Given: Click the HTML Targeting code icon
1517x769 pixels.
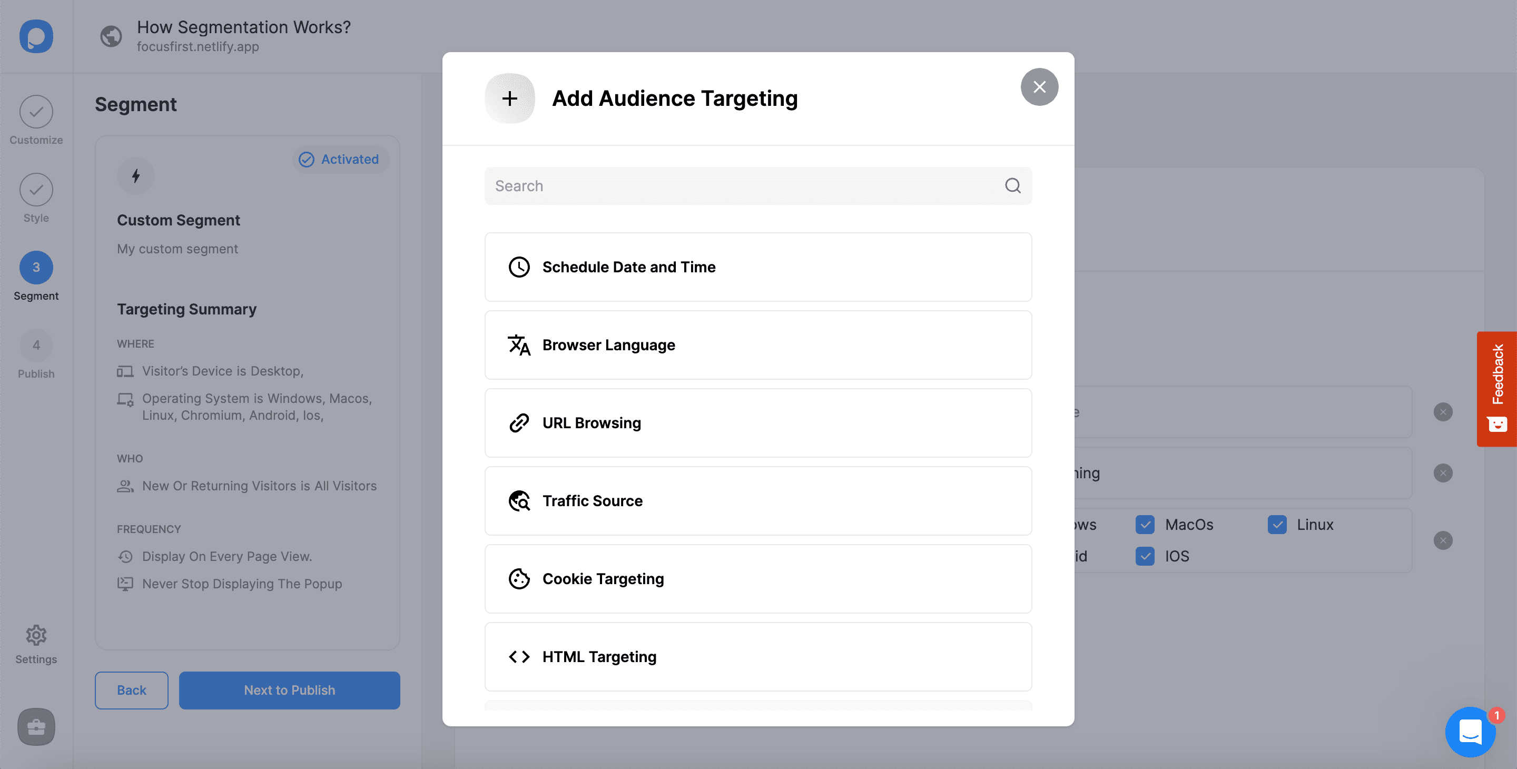Looking at the screenshot, I should pos(519,656).
